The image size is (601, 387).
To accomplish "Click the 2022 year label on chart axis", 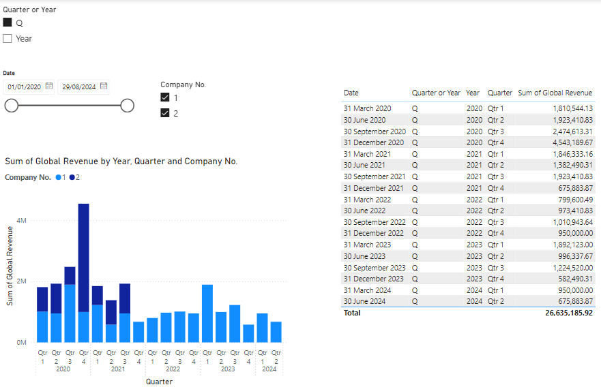I will pyautogui.click(x=173, y=369).
